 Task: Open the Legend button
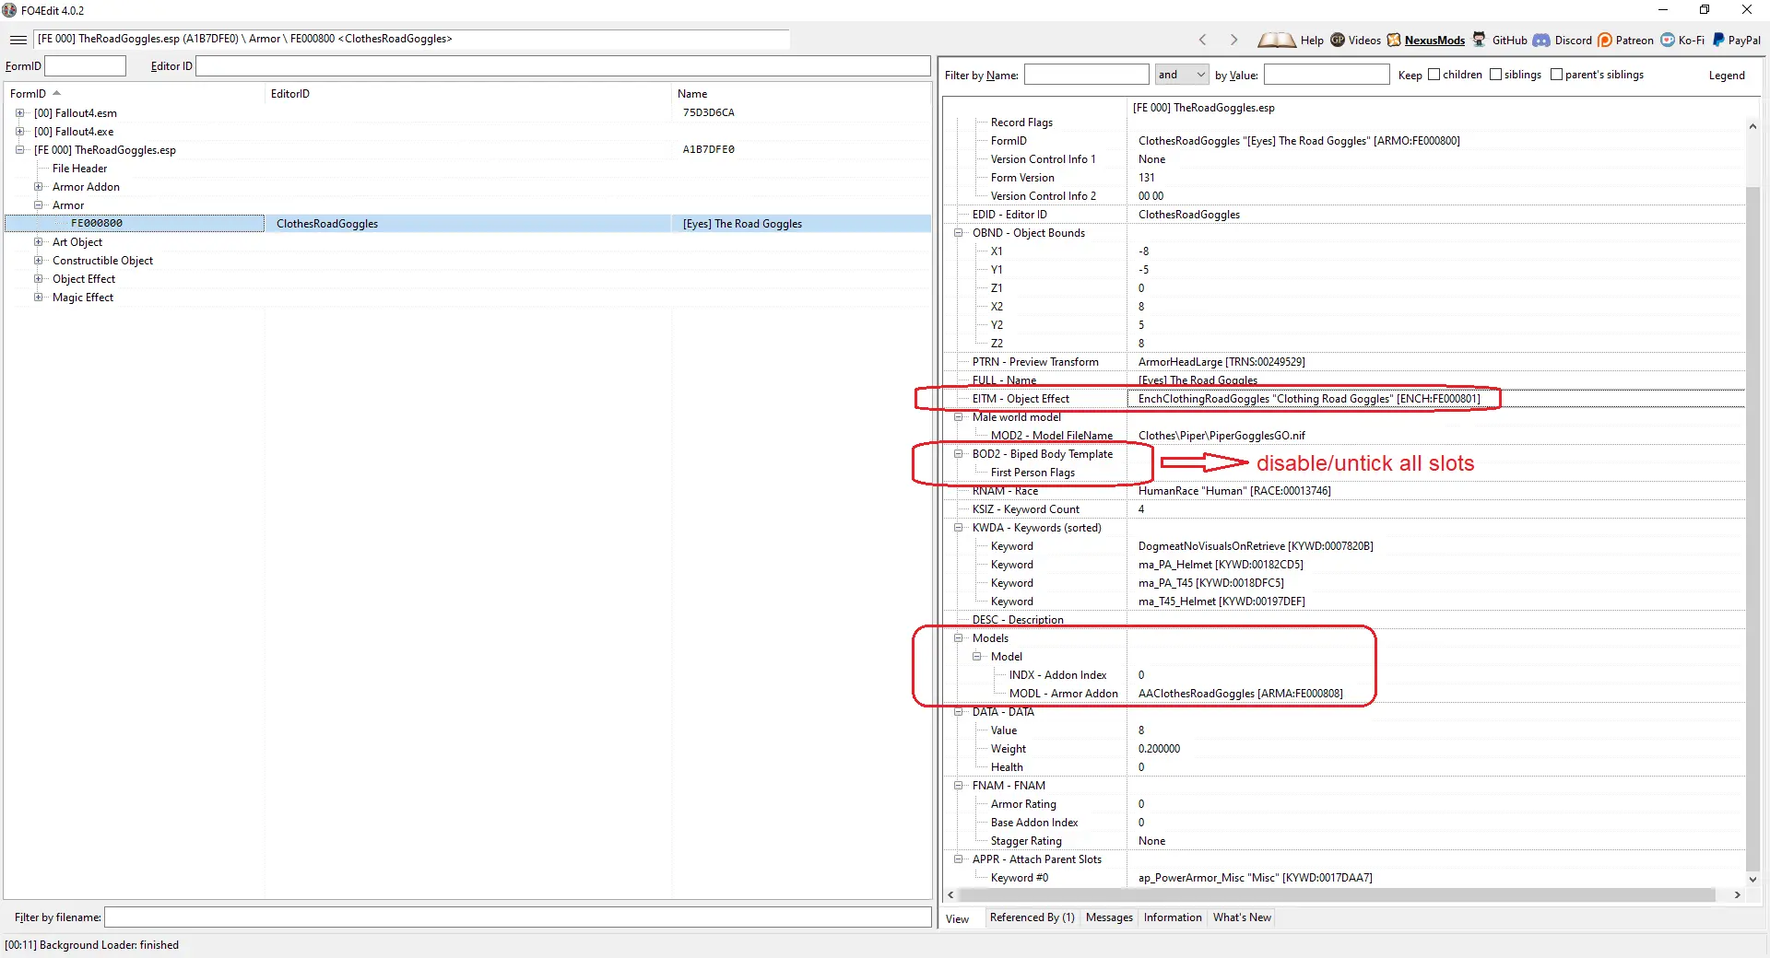click(1726, 76)
